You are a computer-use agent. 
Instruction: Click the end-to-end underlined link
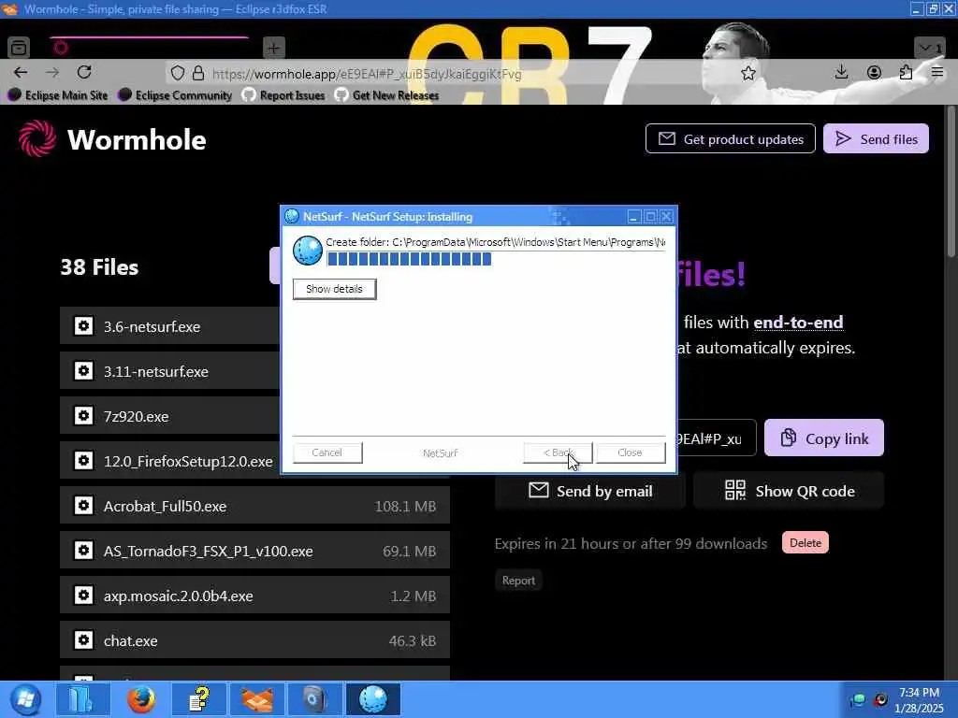pos(798,323)
